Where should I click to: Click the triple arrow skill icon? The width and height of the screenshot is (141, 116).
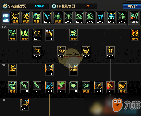point(62,52)
